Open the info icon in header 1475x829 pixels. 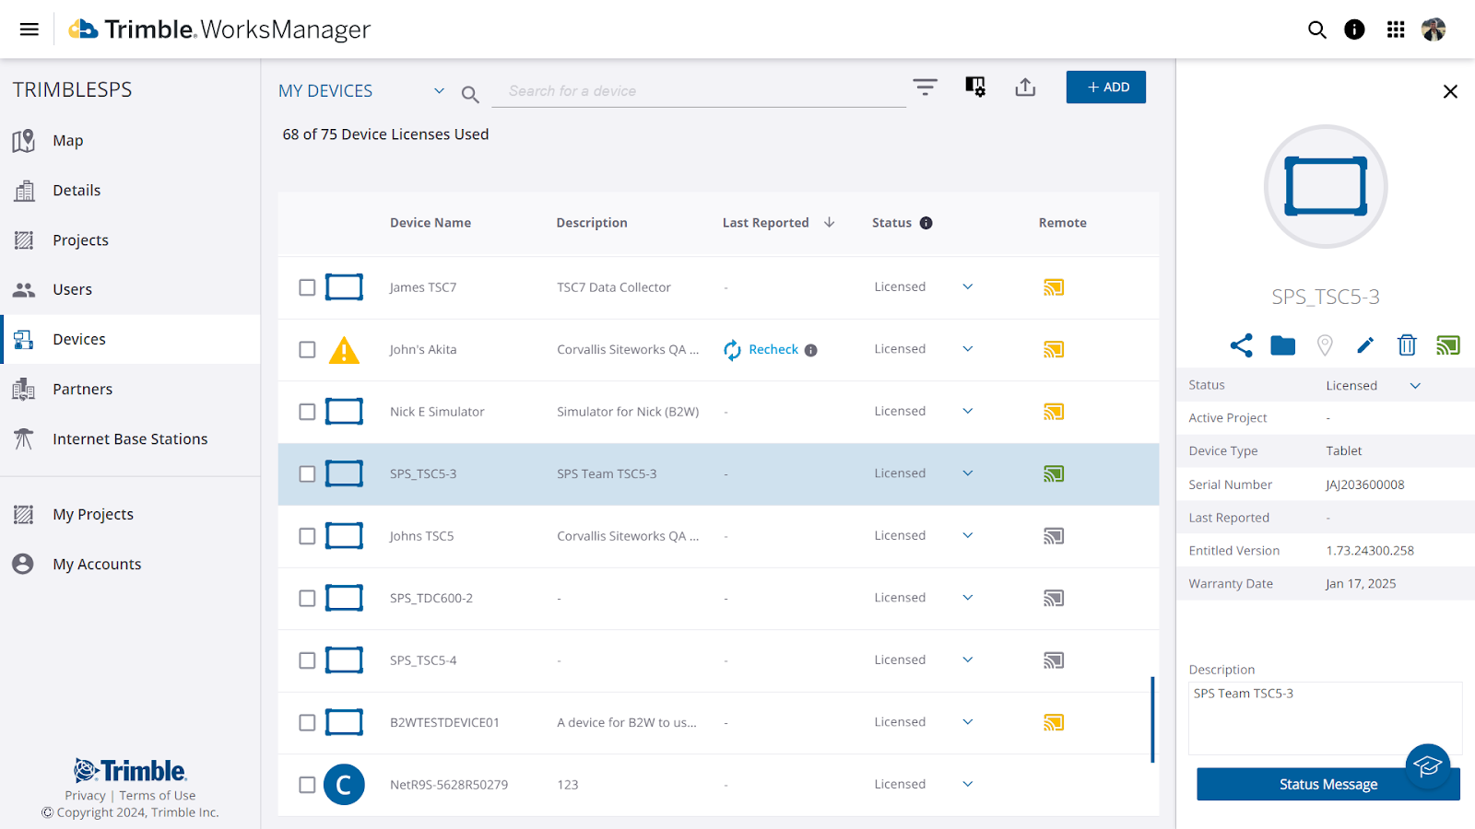pyautogui.click(x=1354, y=29)
